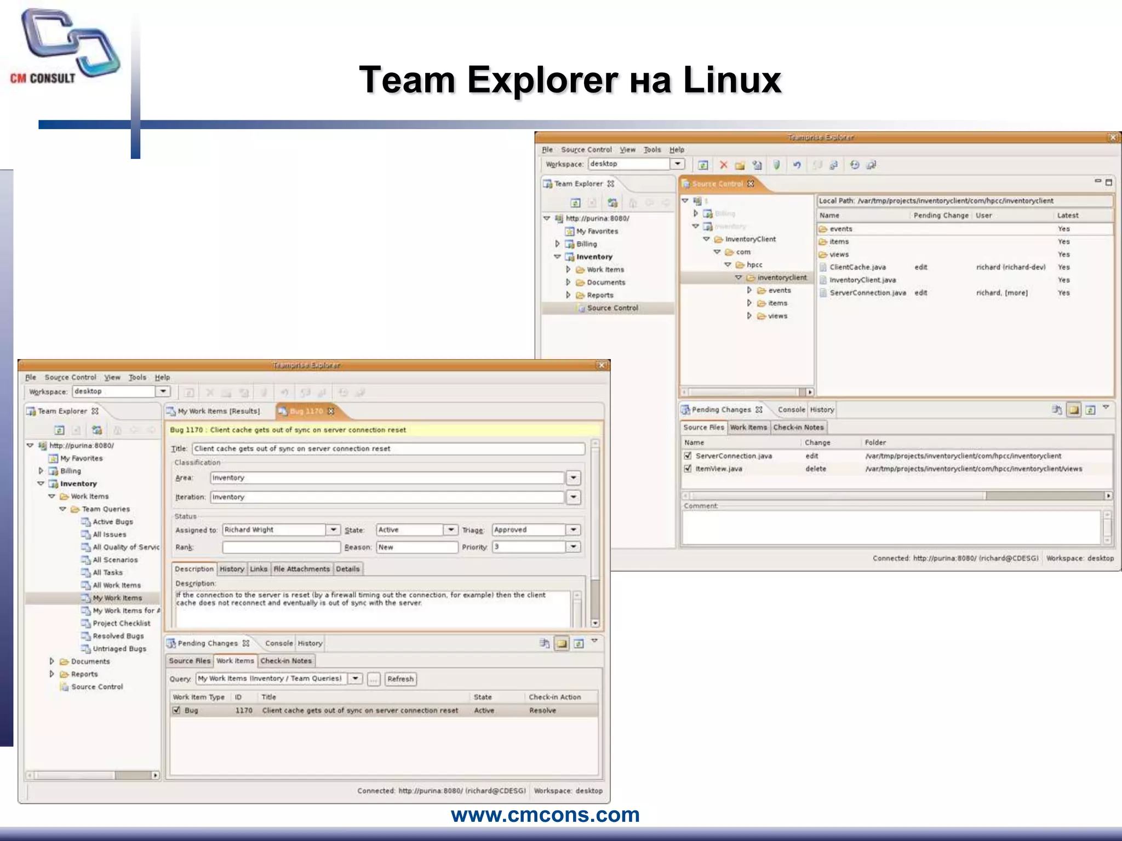Viewport: 1122px width, 841px height.
Task: Click the first Pending Changes toolbar icon in the front window
Action: coord(544,643)
